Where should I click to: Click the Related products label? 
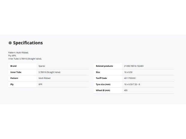click(x=104, y=66)
